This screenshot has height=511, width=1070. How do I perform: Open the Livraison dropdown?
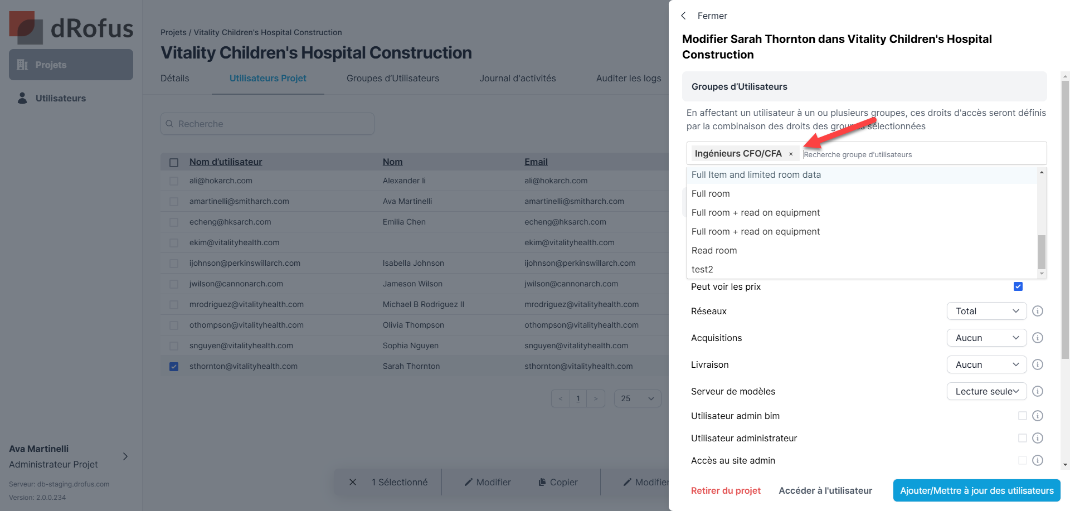click(986, 364)
